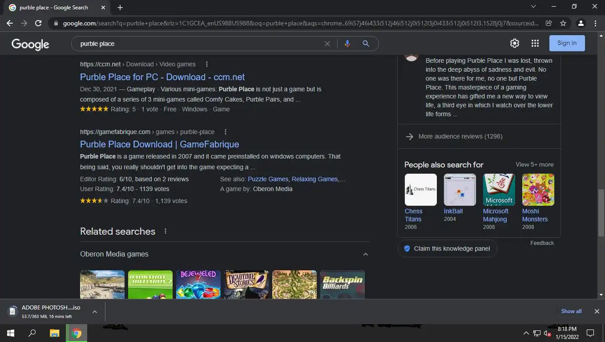This screenshot has height=342, width=605.
Task: Click the gamefabrique.com breadcrumb URL text
Action: 147,132
